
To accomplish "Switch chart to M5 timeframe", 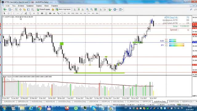I will point(69,13).
